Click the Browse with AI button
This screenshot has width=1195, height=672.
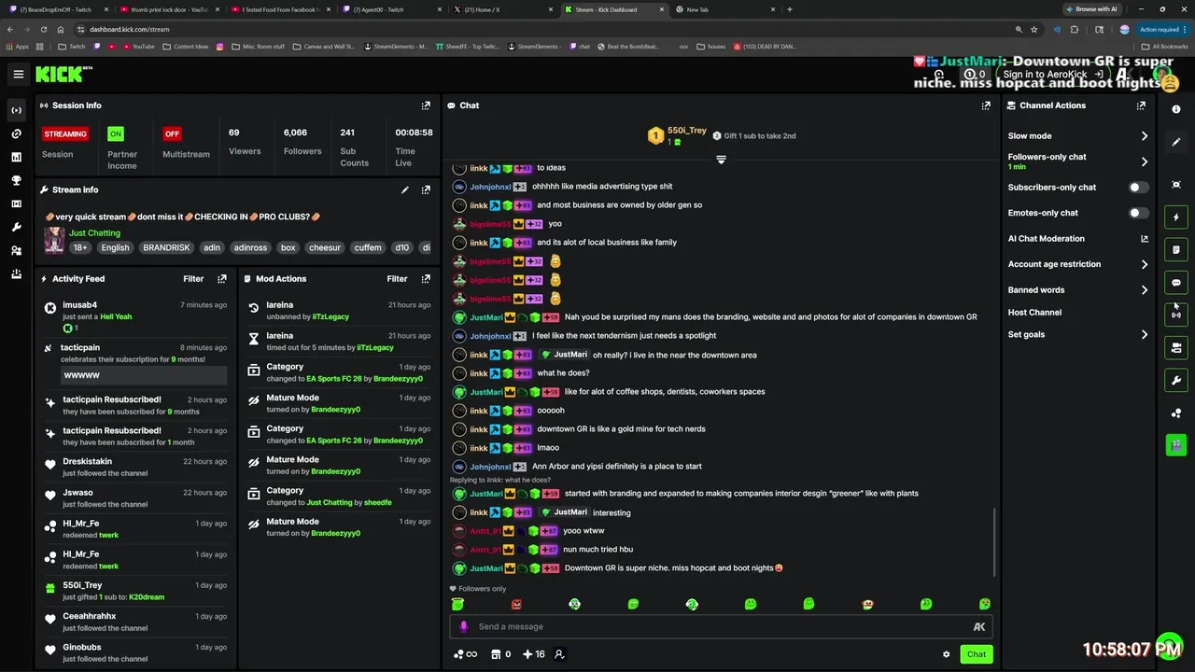pos(1092,9)
